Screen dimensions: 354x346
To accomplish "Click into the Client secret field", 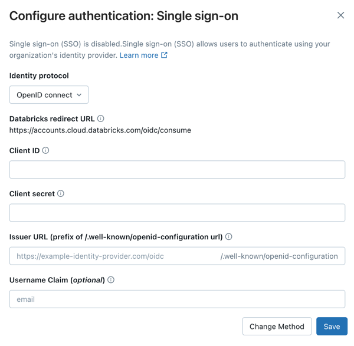I will (177, 213).
